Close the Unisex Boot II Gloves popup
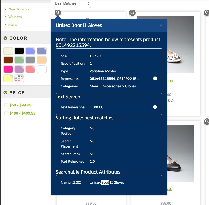The image size is (209, 205). click(161, 25)
